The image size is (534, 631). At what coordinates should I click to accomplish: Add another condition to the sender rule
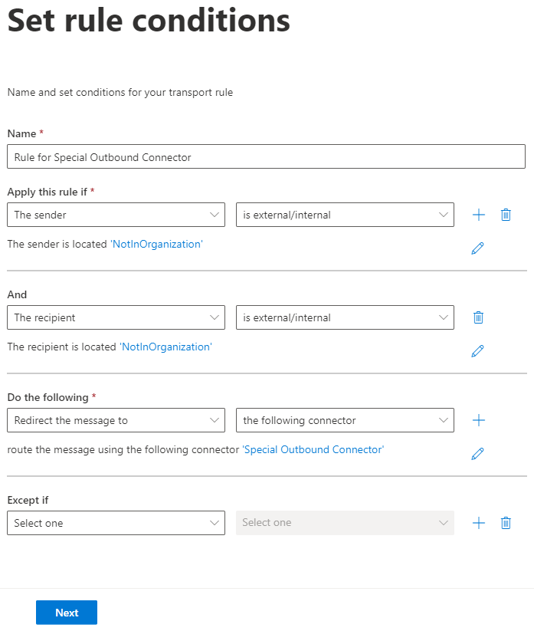tap(479, 215)
